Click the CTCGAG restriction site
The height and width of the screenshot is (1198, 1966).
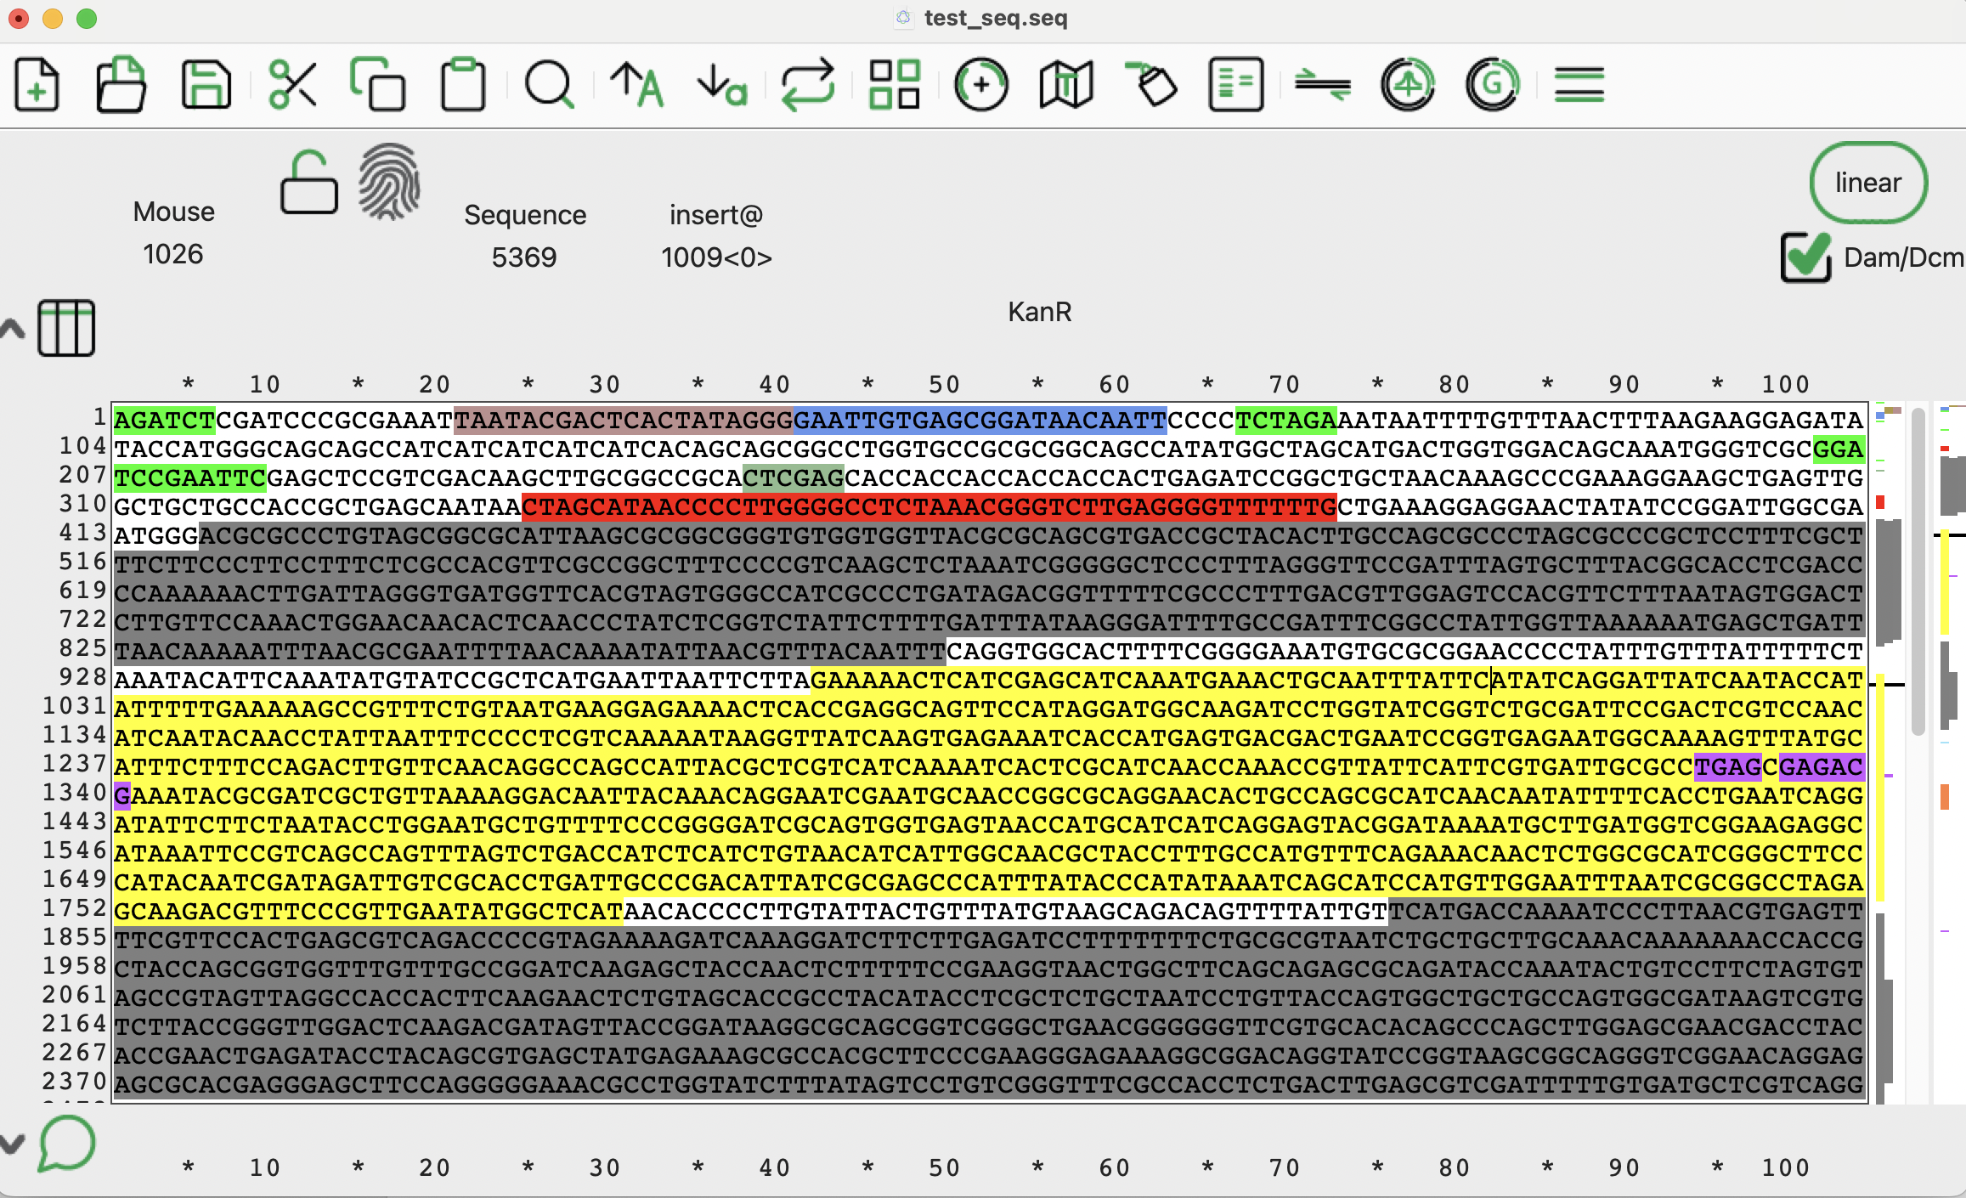point(794,478)
